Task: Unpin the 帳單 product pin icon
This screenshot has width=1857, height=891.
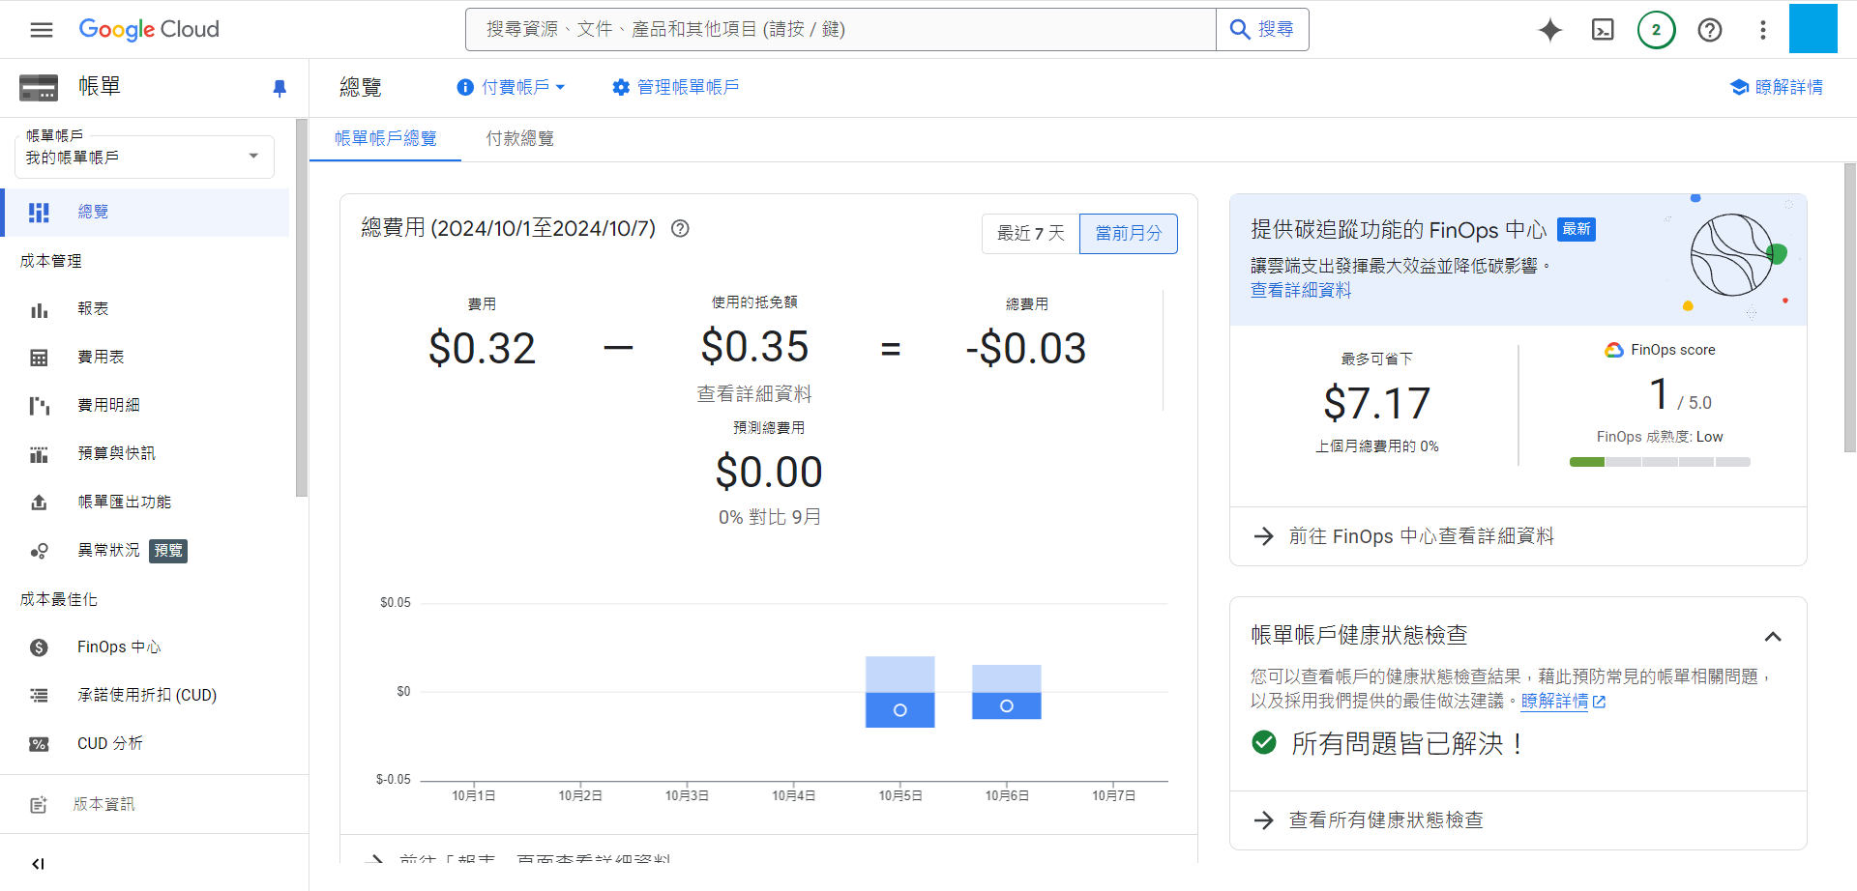Action: coord(280,88)
